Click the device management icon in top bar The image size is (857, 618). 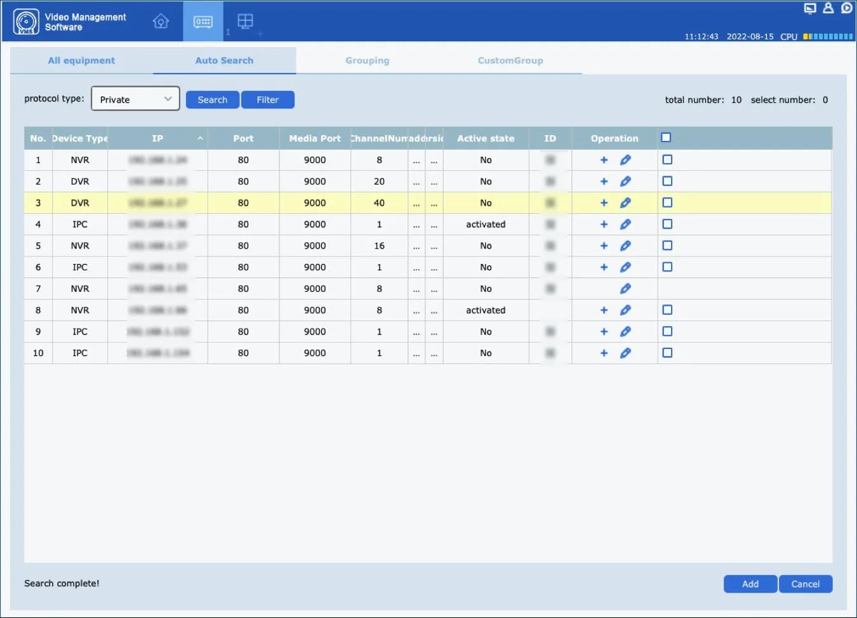[203, 22]
